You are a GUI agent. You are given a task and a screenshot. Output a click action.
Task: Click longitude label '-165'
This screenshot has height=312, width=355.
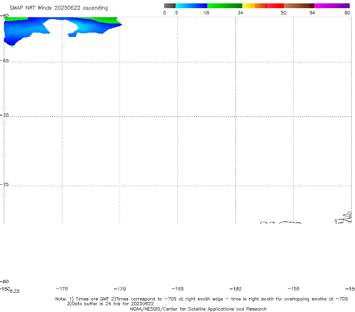click(x=177, y=288)
